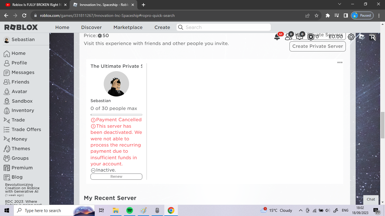Open the friend requests icon in header
385x216 pixels.
coord(288,37)
